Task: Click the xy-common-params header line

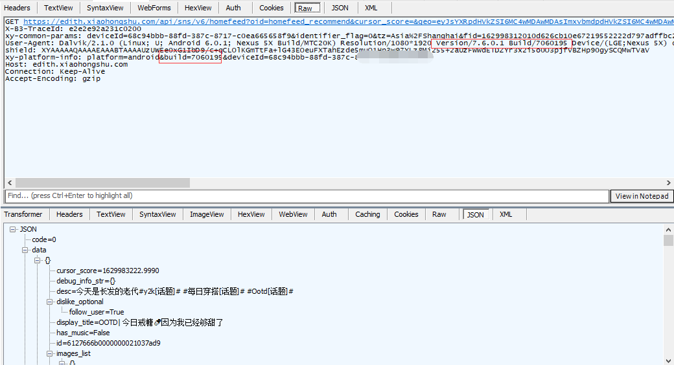Action: [x=340, y=36]
